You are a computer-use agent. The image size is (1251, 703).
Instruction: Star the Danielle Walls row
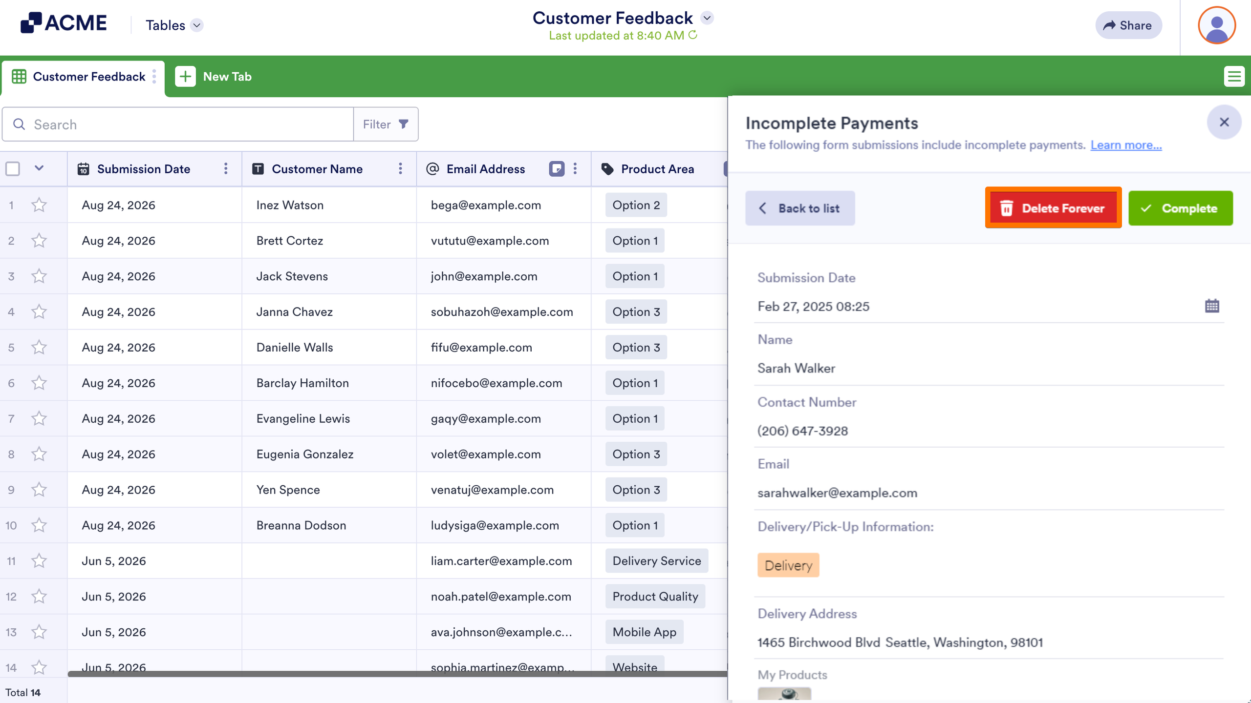[x=39, y=348]
